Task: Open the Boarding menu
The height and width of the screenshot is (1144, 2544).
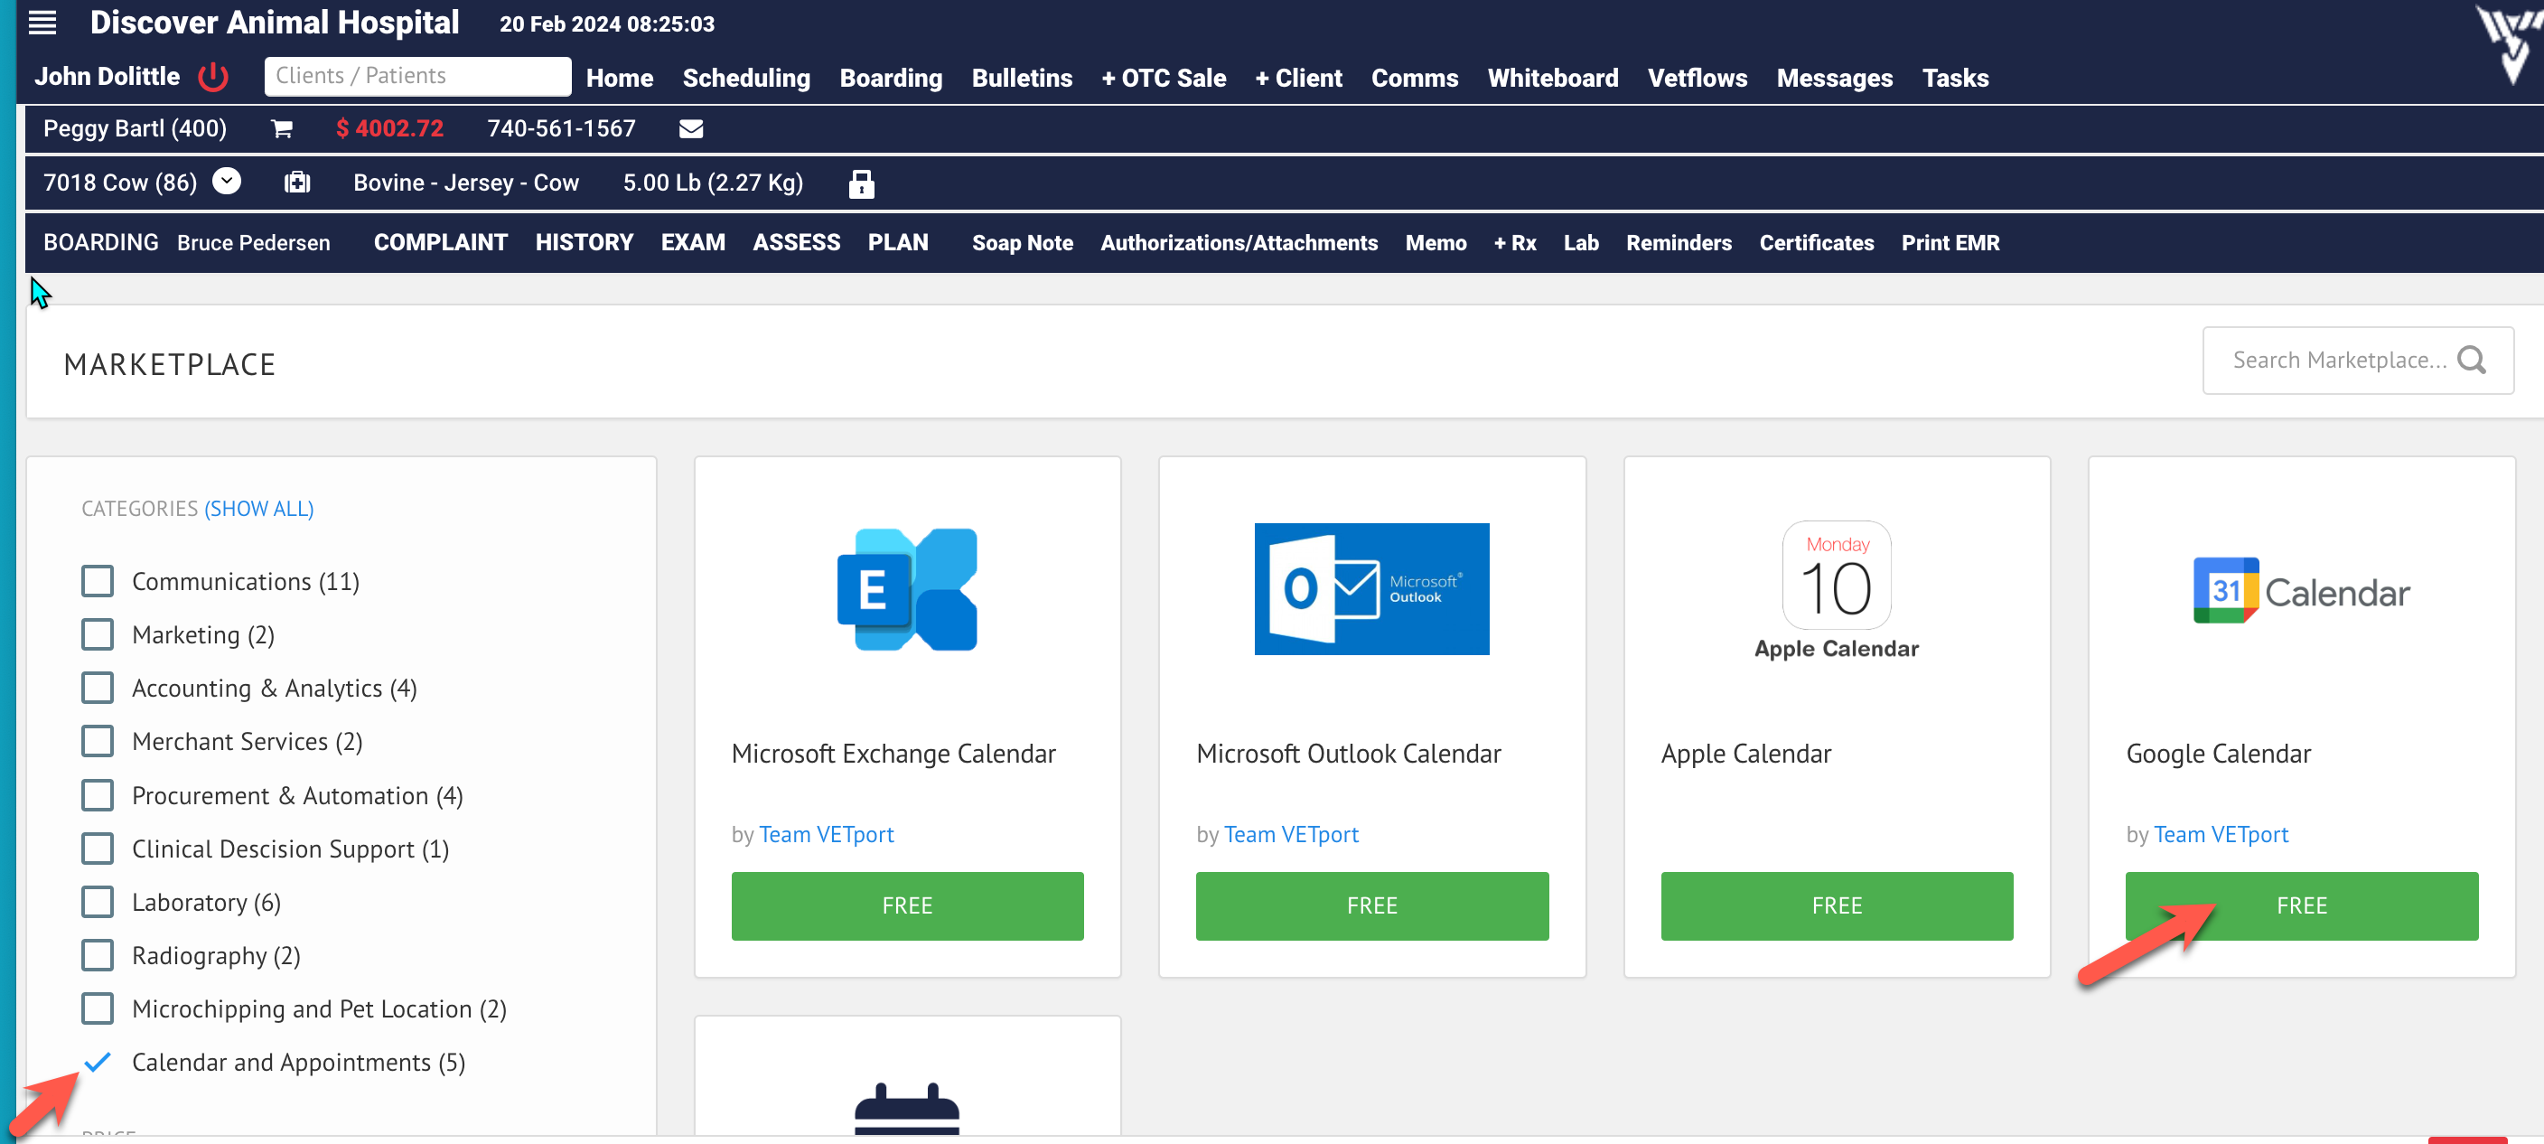Action: 891,78
